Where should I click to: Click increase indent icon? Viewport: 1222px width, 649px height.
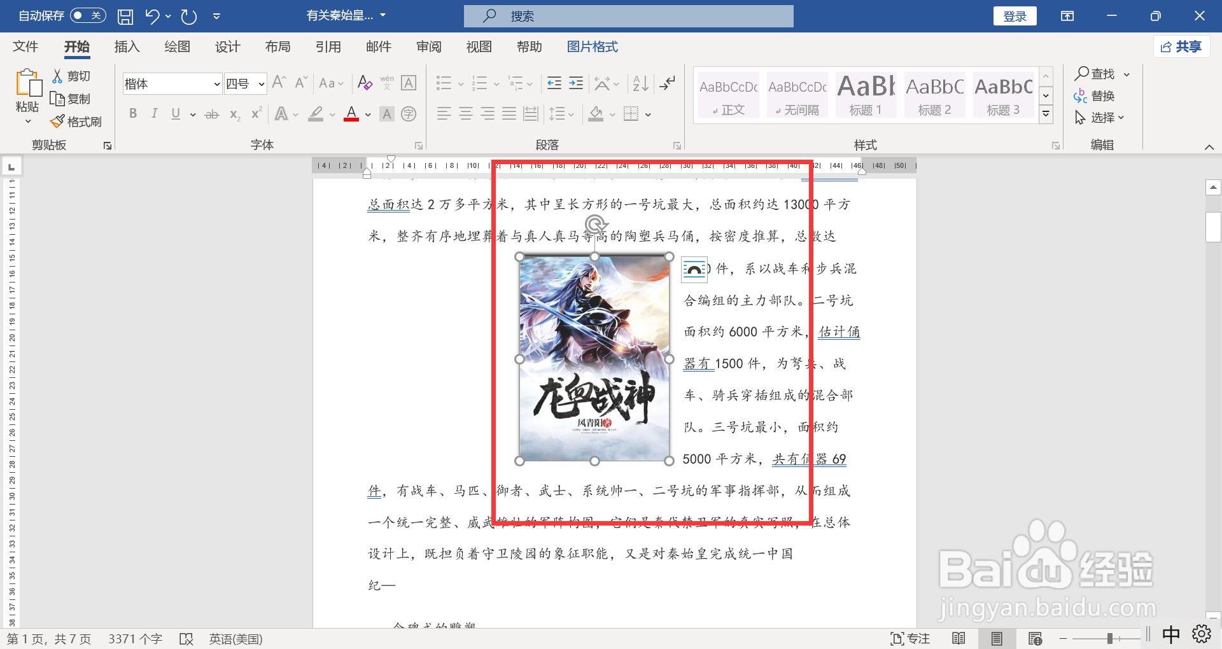[576, 83]
